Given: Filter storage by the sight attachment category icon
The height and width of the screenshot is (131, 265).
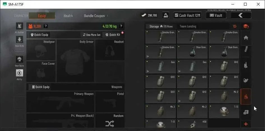Looking at the screenshot, I should pyautogui.click(x=246, y=81).
